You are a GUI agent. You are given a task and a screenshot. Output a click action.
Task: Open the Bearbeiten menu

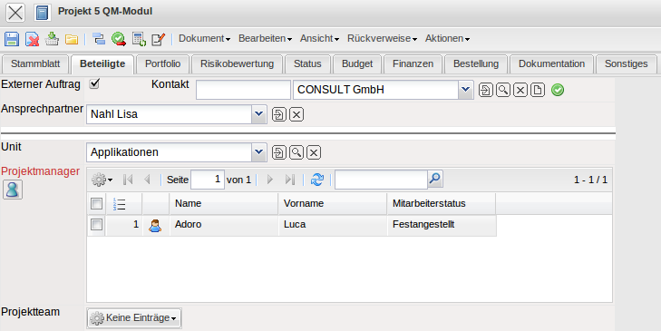coord(265,38)
